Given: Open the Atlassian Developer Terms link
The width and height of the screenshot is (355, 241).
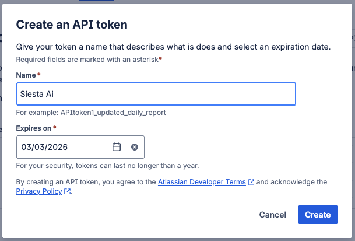Looking at the screenshot, I should click(202, 182).
